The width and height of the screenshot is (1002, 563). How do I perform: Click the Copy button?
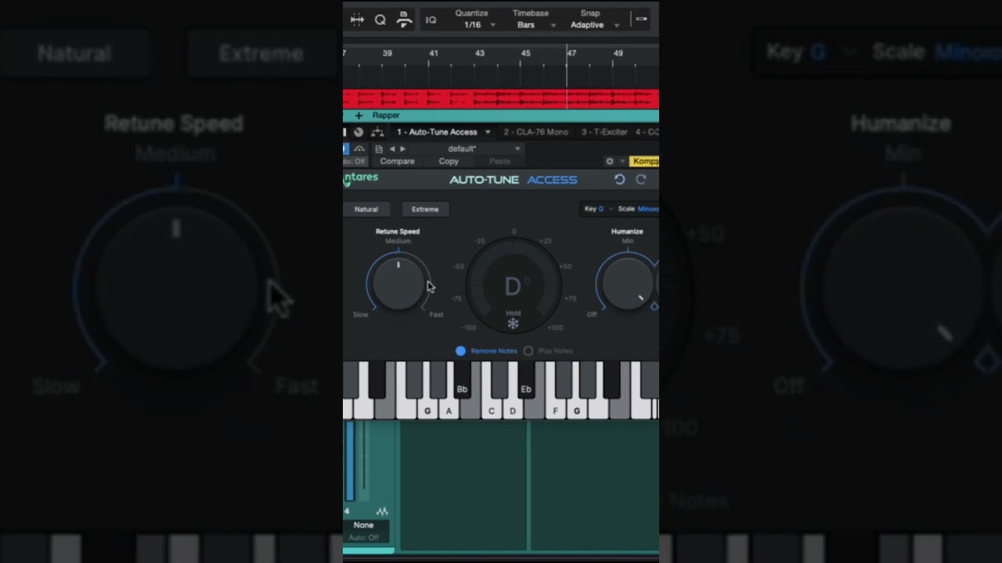coord(449,161)
